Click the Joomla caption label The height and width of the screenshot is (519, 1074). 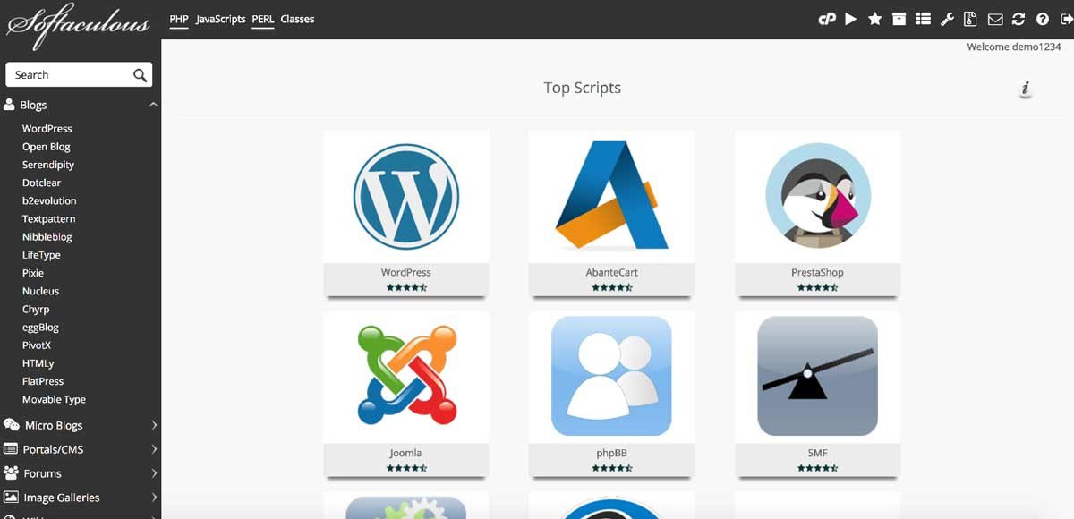pyautogui.click(x=406, y=453)
